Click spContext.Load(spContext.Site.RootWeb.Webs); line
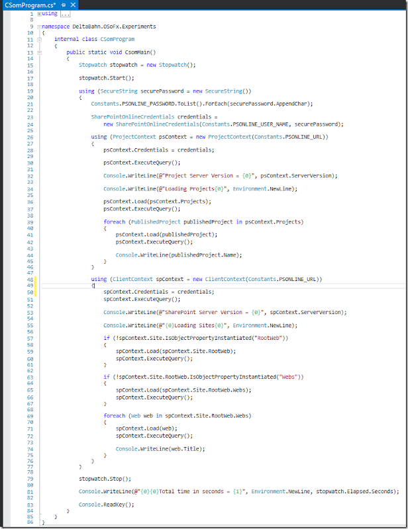Image resolution: width=408 pixels, height=529 pixels. 183,390
